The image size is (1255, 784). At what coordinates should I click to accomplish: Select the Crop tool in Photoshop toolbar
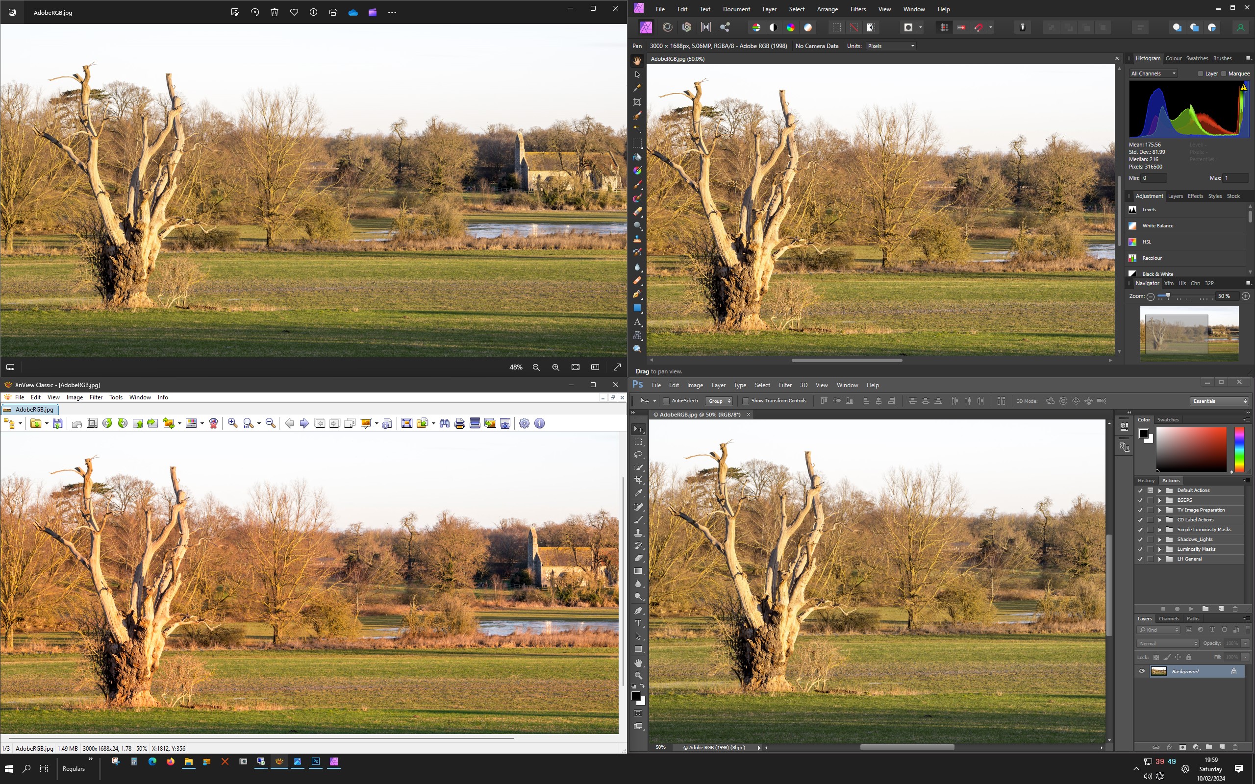(638, 480)
